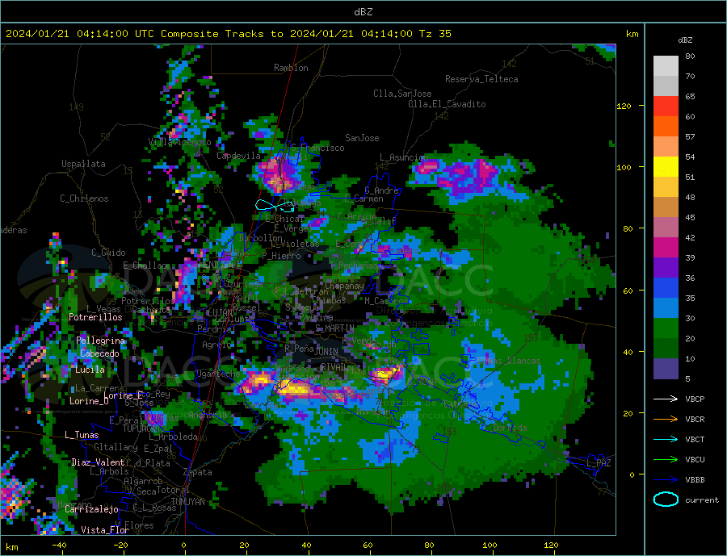The image size is (727, 556).
Task: Click the 'VBCP' legend label
Action: (x=695, y=399)
